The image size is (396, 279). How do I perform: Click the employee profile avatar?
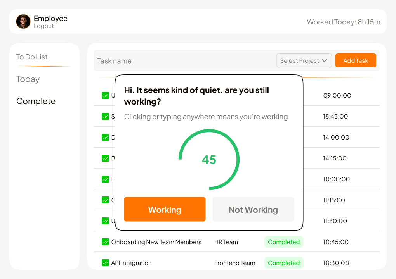click(x=23, y=22)
